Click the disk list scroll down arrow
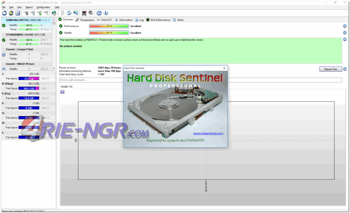This screenshot has width=350, height=213. tap(54, 69)
